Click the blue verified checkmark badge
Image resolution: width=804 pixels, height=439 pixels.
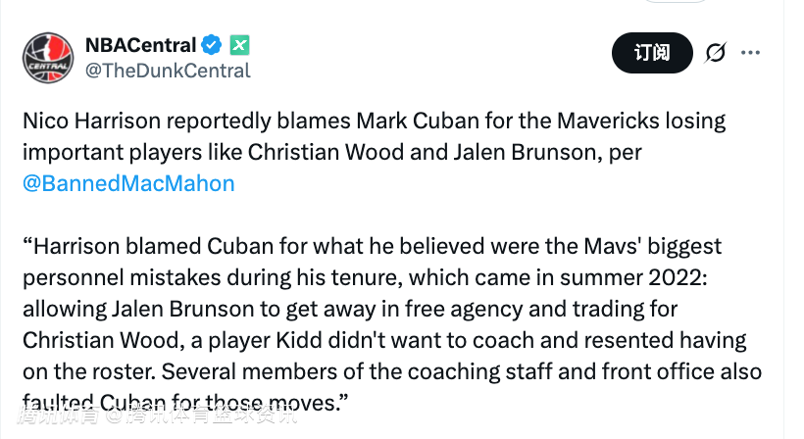point(213,44)
